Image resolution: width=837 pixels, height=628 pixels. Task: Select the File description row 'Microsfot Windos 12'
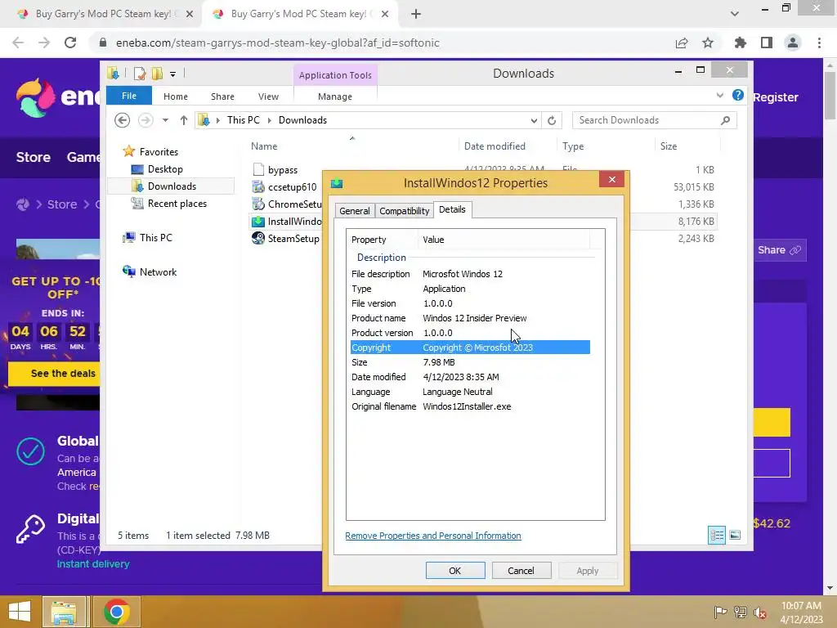470,274
